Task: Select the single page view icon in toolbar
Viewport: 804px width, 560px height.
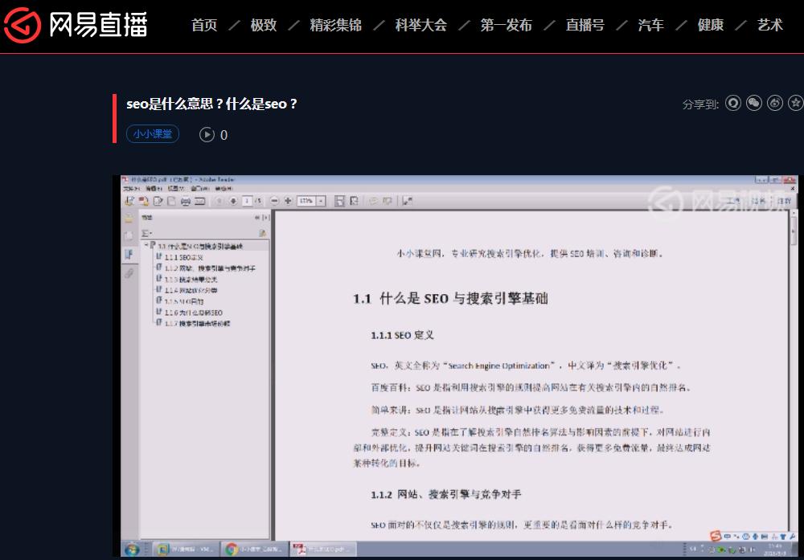Action: [x=340, y=201]
